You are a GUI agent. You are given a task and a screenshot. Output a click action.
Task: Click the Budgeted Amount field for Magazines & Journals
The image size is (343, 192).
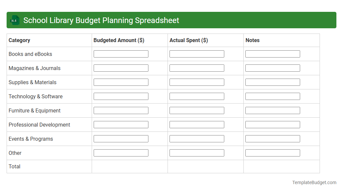click(121, 68)
